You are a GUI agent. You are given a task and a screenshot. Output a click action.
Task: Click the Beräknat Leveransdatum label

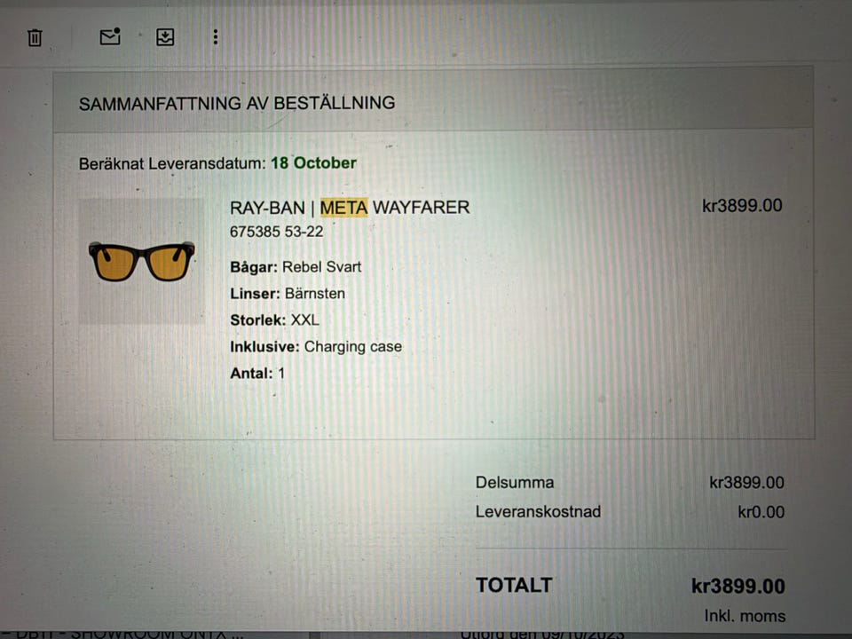click(172, 163)
